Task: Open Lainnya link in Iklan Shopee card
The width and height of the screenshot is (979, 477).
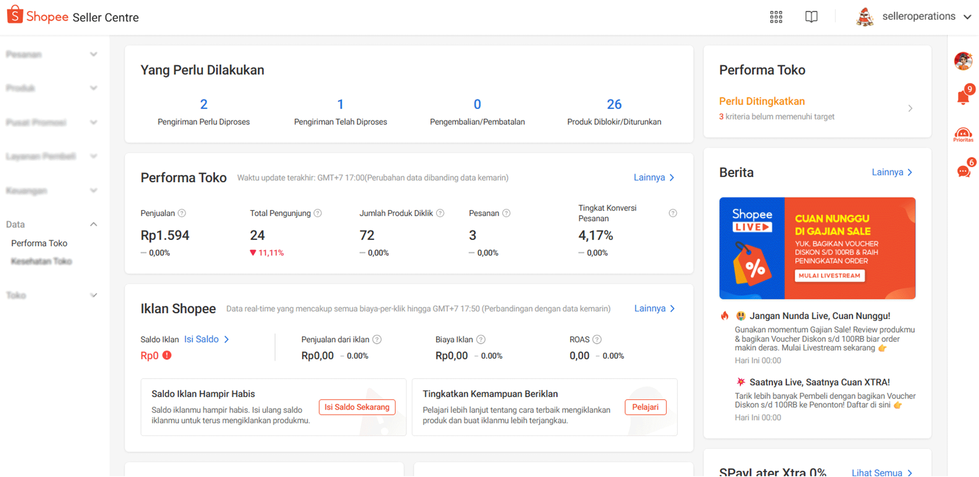Action: tap(654, 309)
